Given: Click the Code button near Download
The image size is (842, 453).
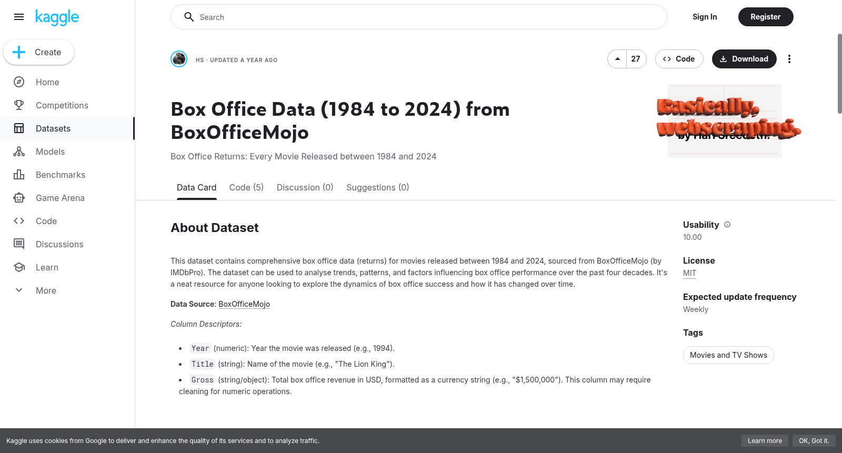Looking at the screenshot, I should point(679,59).
